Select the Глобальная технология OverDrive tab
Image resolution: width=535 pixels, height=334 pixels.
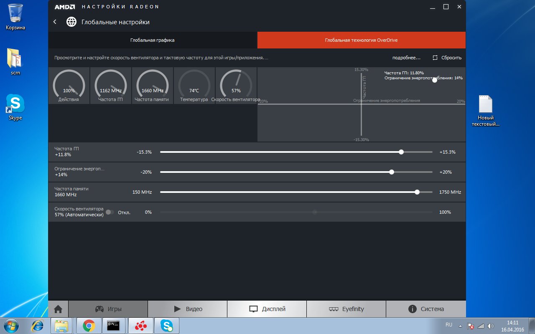pyautogui.click(x=361, y=40)
